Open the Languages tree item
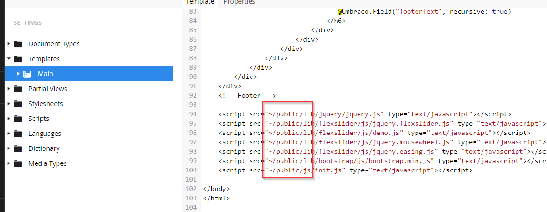The width and height of the screenshot is (547, 212). coord(45,134)
